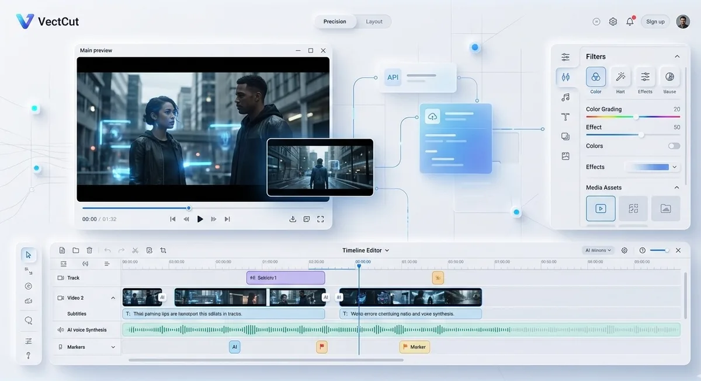Viewport: 701px width, 381px height.
Task: Click the preview playback progress bar
Action: click(202, 208)
